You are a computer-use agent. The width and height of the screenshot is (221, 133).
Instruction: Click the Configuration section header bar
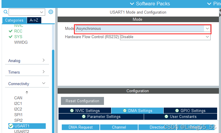[138, 91]
